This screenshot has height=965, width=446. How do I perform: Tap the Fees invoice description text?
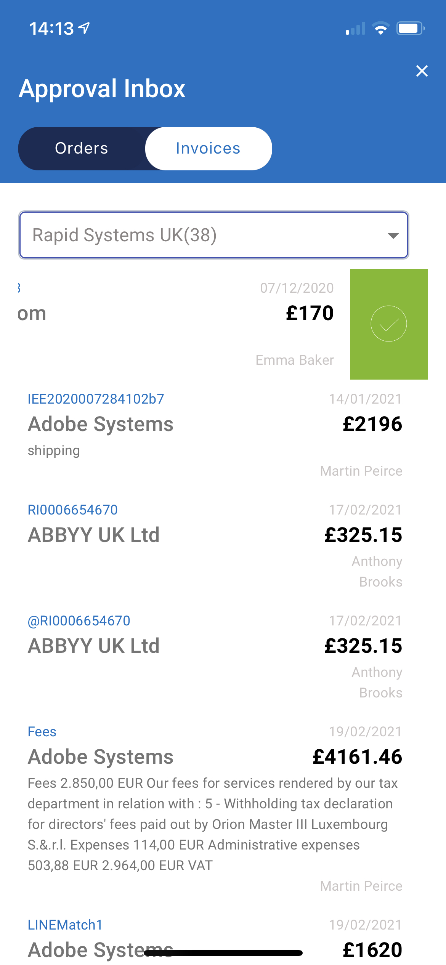click(212, 824)
